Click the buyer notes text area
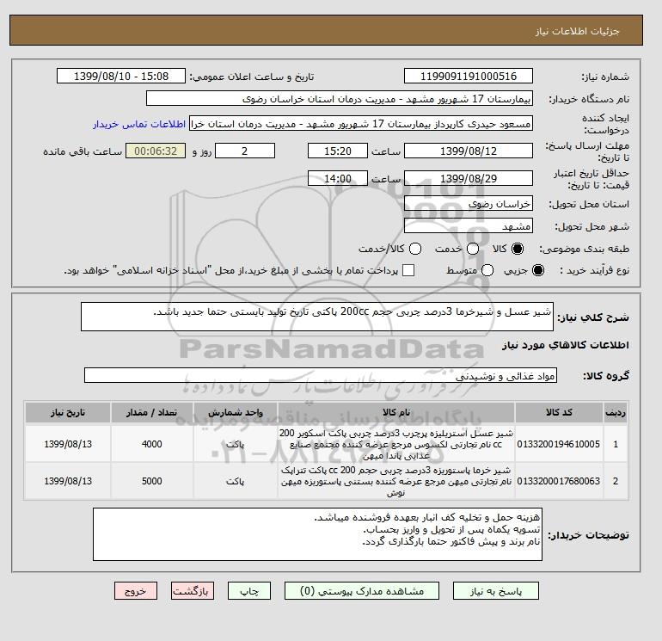The height and width of the screenshot is (641, 662). point(317,534)
